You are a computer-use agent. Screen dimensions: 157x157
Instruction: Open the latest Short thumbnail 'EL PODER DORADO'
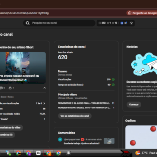[x=23, y=68]
